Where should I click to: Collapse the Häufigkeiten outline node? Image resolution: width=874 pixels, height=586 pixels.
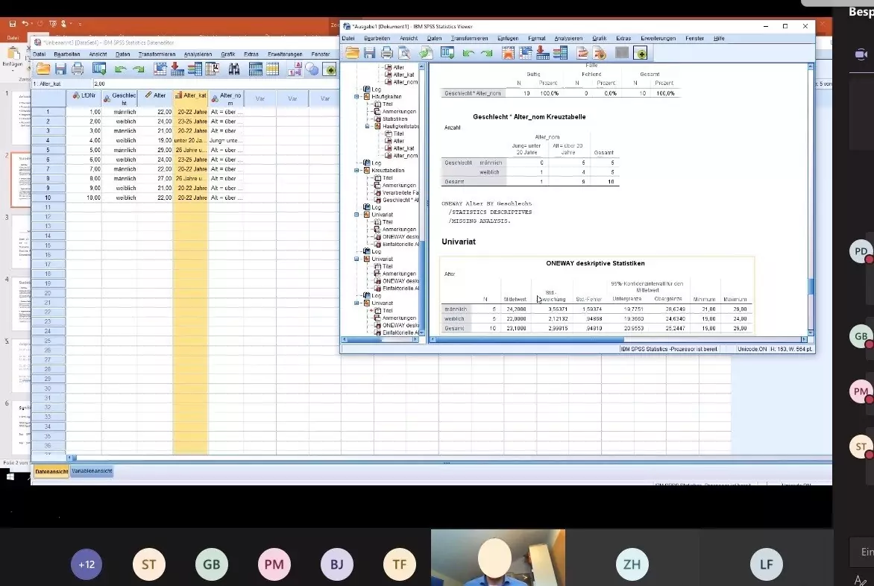(357, 97)
